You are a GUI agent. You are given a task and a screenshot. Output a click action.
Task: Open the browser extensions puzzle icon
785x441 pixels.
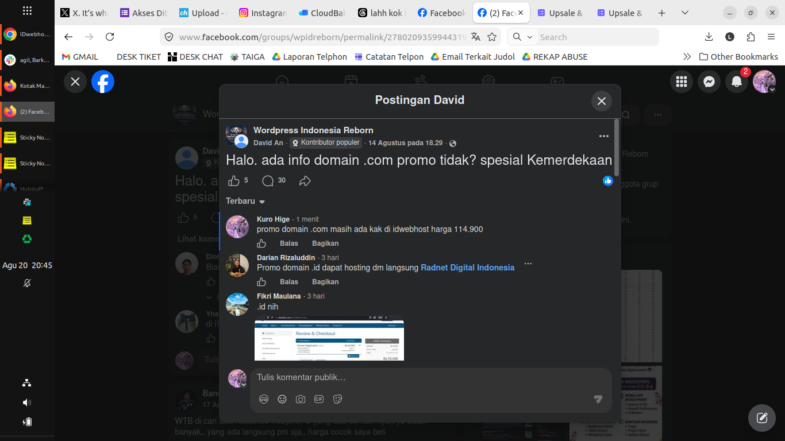coord(751,37)
